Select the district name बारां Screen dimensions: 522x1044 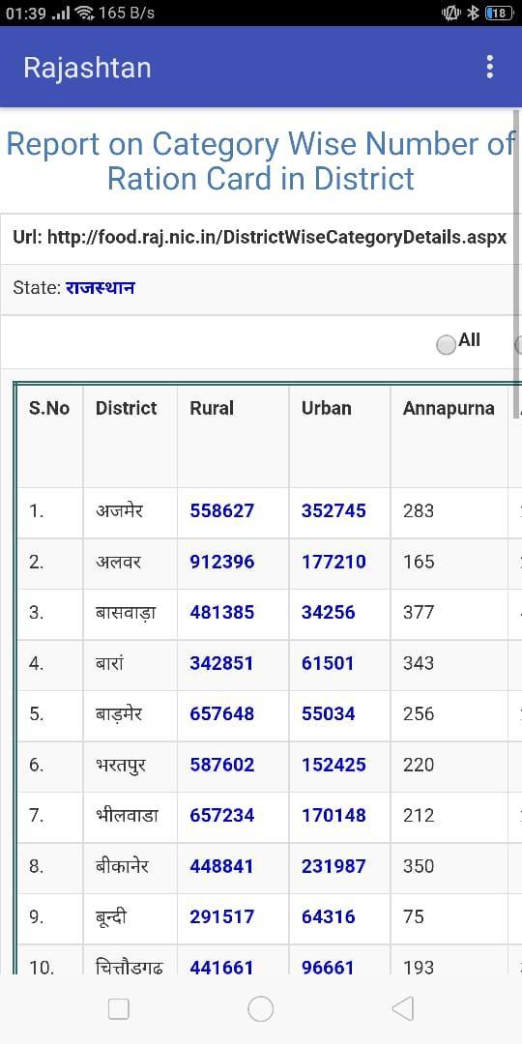110,662
